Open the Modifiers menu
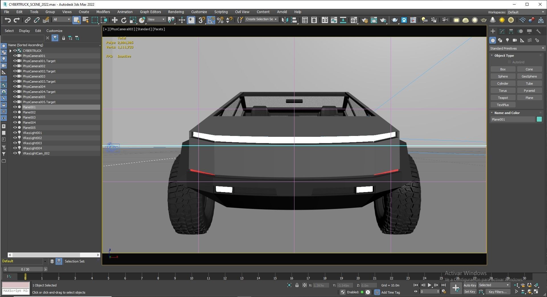This screenshot has width=547, height=297. click(103, 12)
